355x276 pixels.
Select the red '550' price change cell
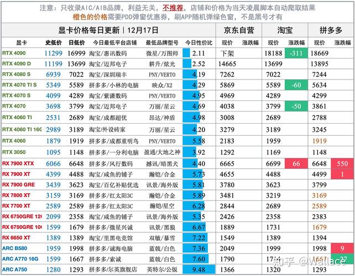click(342, 163)
